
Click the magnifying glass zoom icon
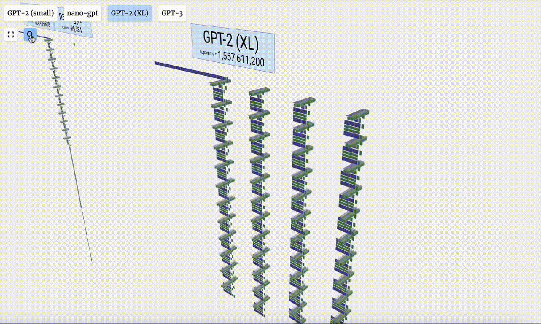30,35
